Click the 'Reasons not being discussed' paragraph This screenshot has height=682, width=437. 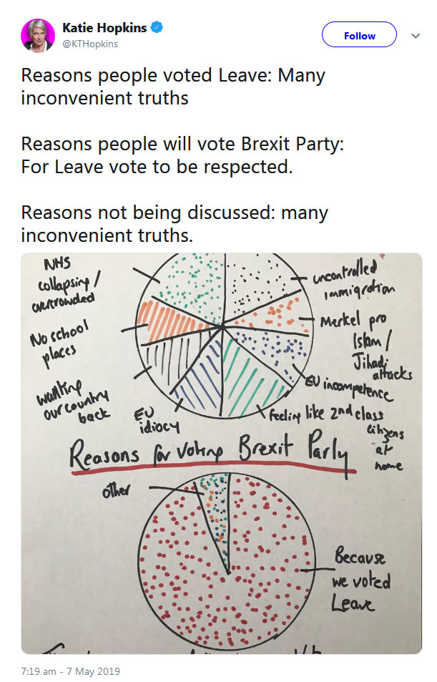click(x=174, y=224)
